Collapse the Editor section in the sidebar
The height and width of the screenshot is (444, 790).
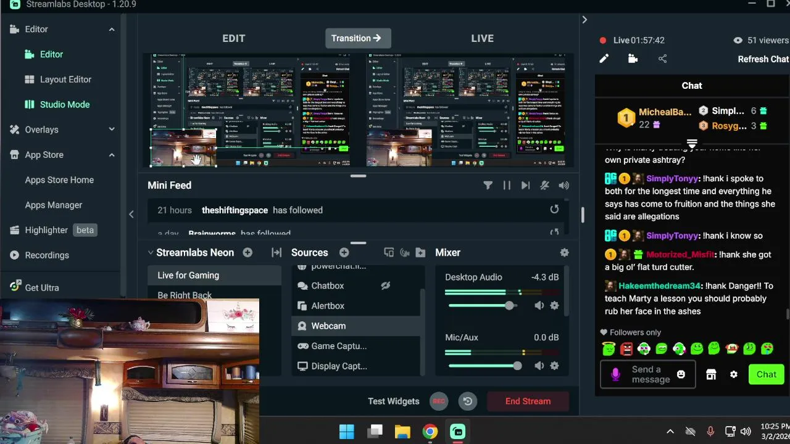tap(112, 29)
